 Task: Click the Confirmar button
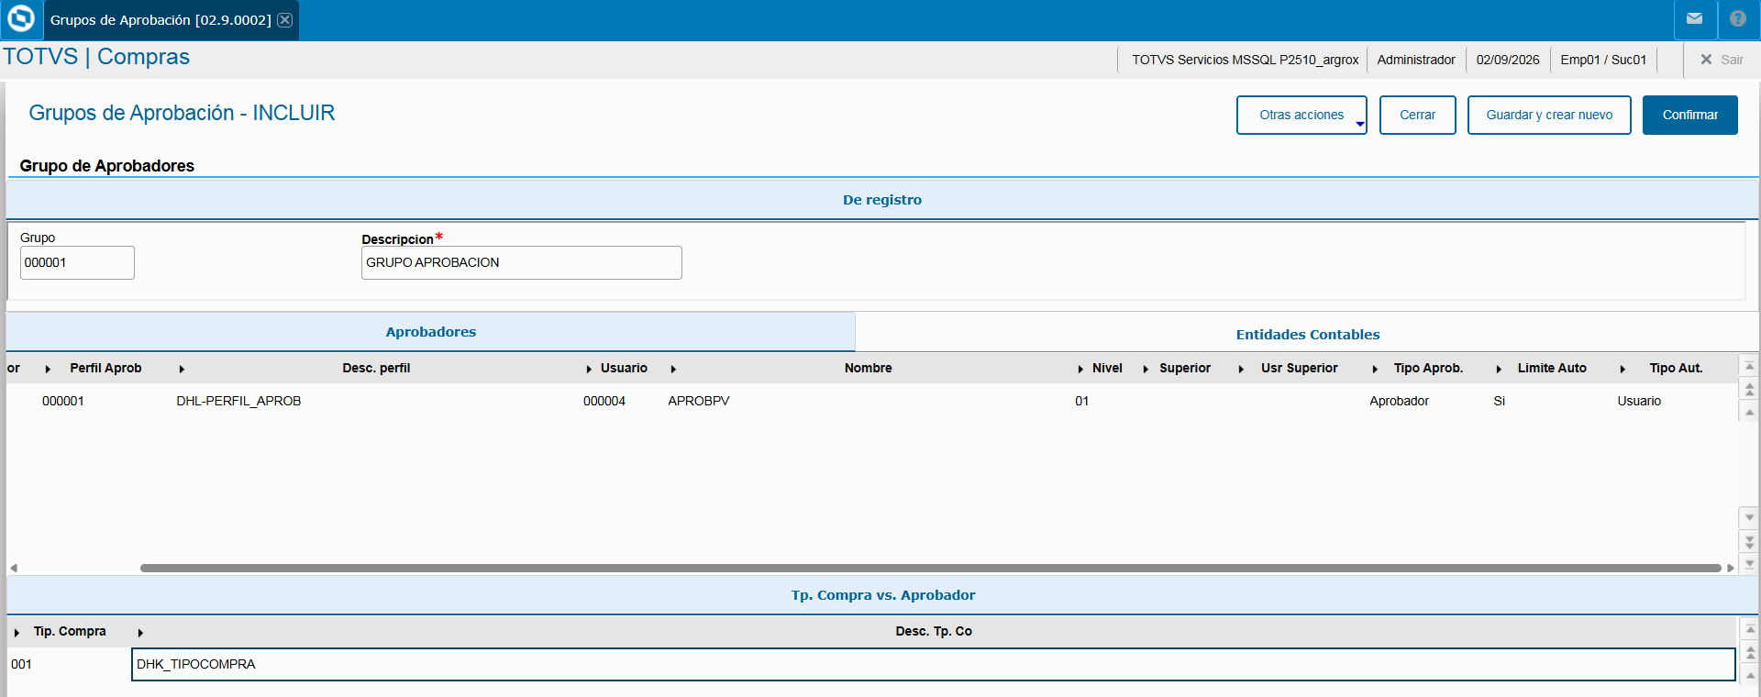(1689, 115)
